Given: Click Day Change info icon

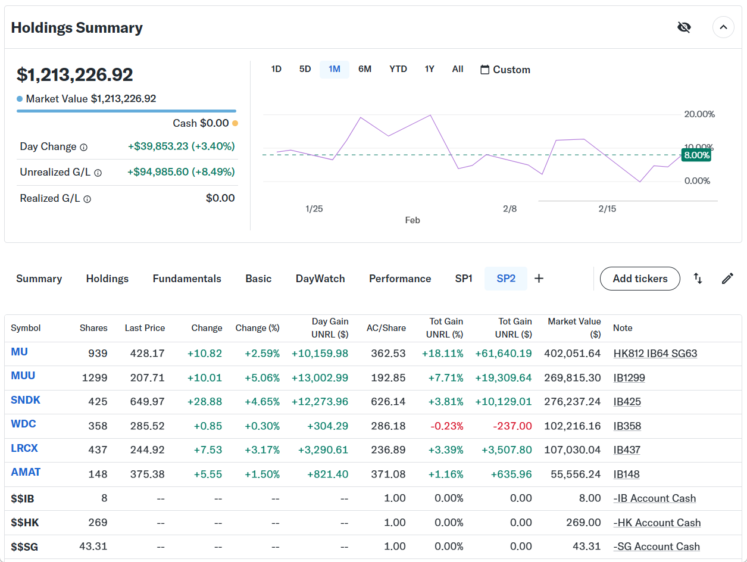Looking at the screenshot, I should [84, 147].
